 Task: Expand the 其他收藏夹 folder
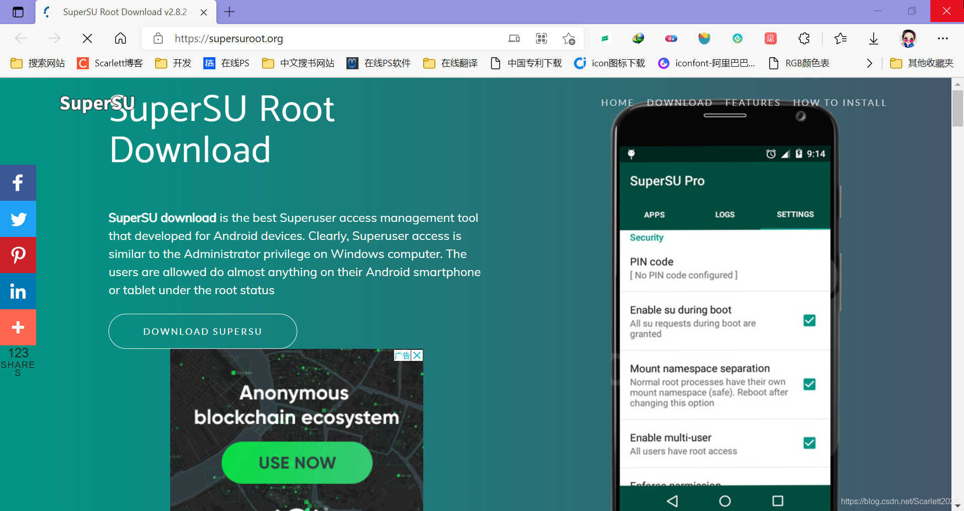(921, 63)
